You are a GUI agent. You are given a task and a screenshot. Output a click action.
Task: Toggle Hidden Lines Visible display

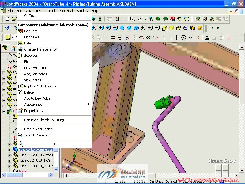point(150,28)
